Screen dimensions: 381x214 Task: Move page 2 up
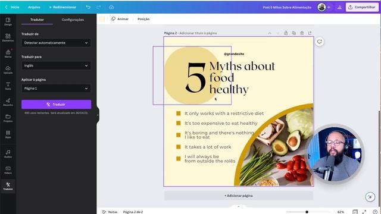coord(270,33)
